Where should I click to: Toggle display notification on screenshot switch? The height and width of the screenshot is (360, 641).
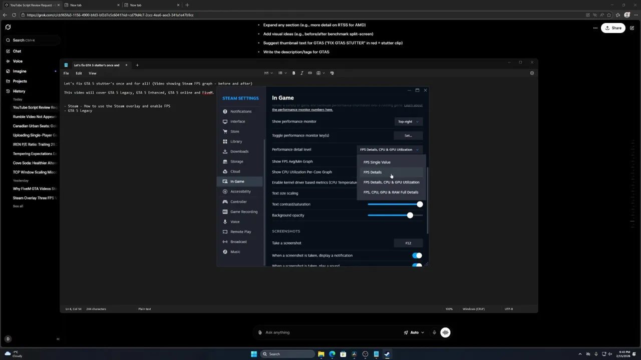(x=417, y=255)
